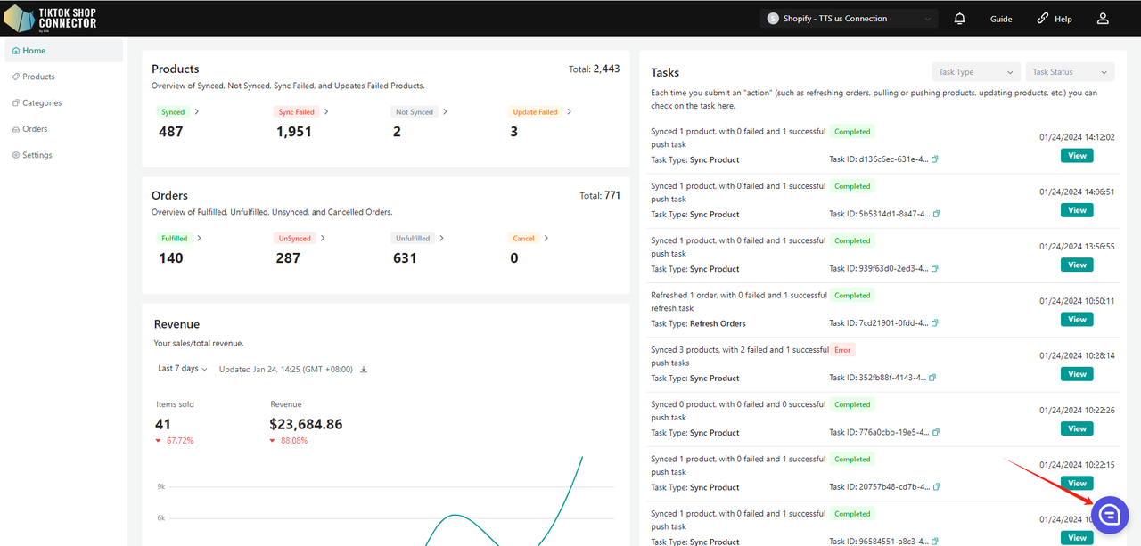Go to Products in sidebar
This screenshot has height=546, width=1141.
[38, 77]
